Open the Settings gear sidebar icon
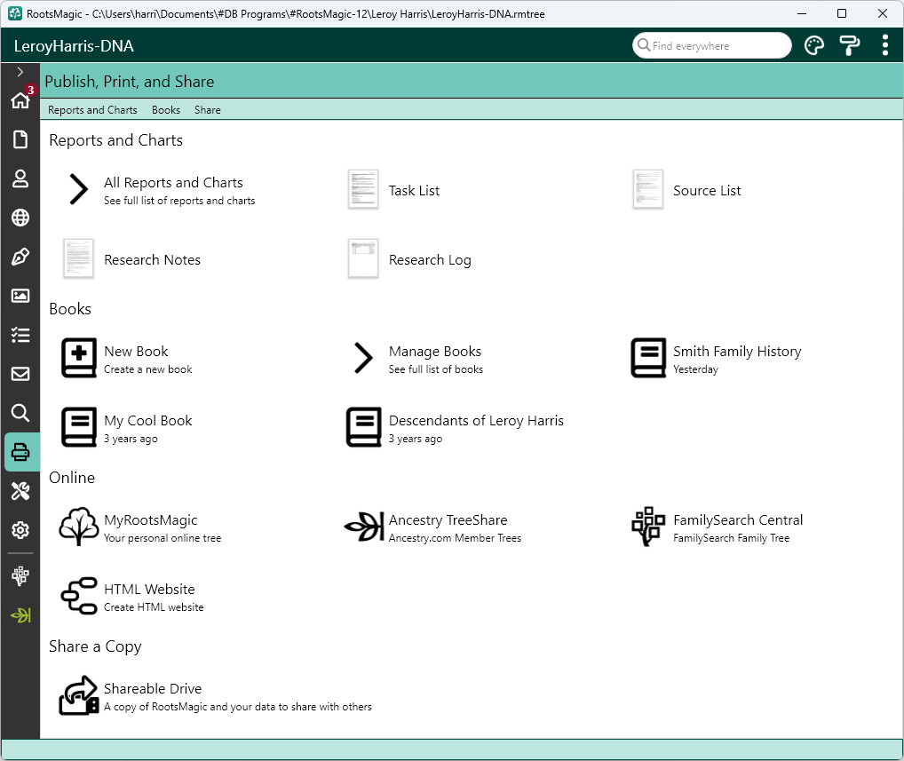The height and width of the screenshot is (761, 904). coord(20,530)
